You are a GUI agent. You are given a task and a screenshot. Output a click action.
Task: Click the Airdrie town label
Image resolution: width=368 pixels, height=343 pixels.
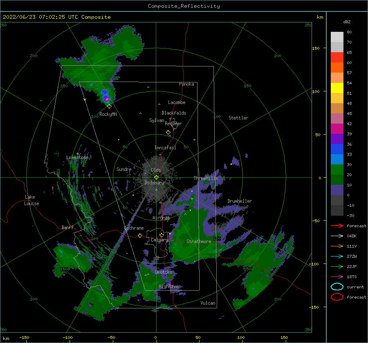point(161,218)
